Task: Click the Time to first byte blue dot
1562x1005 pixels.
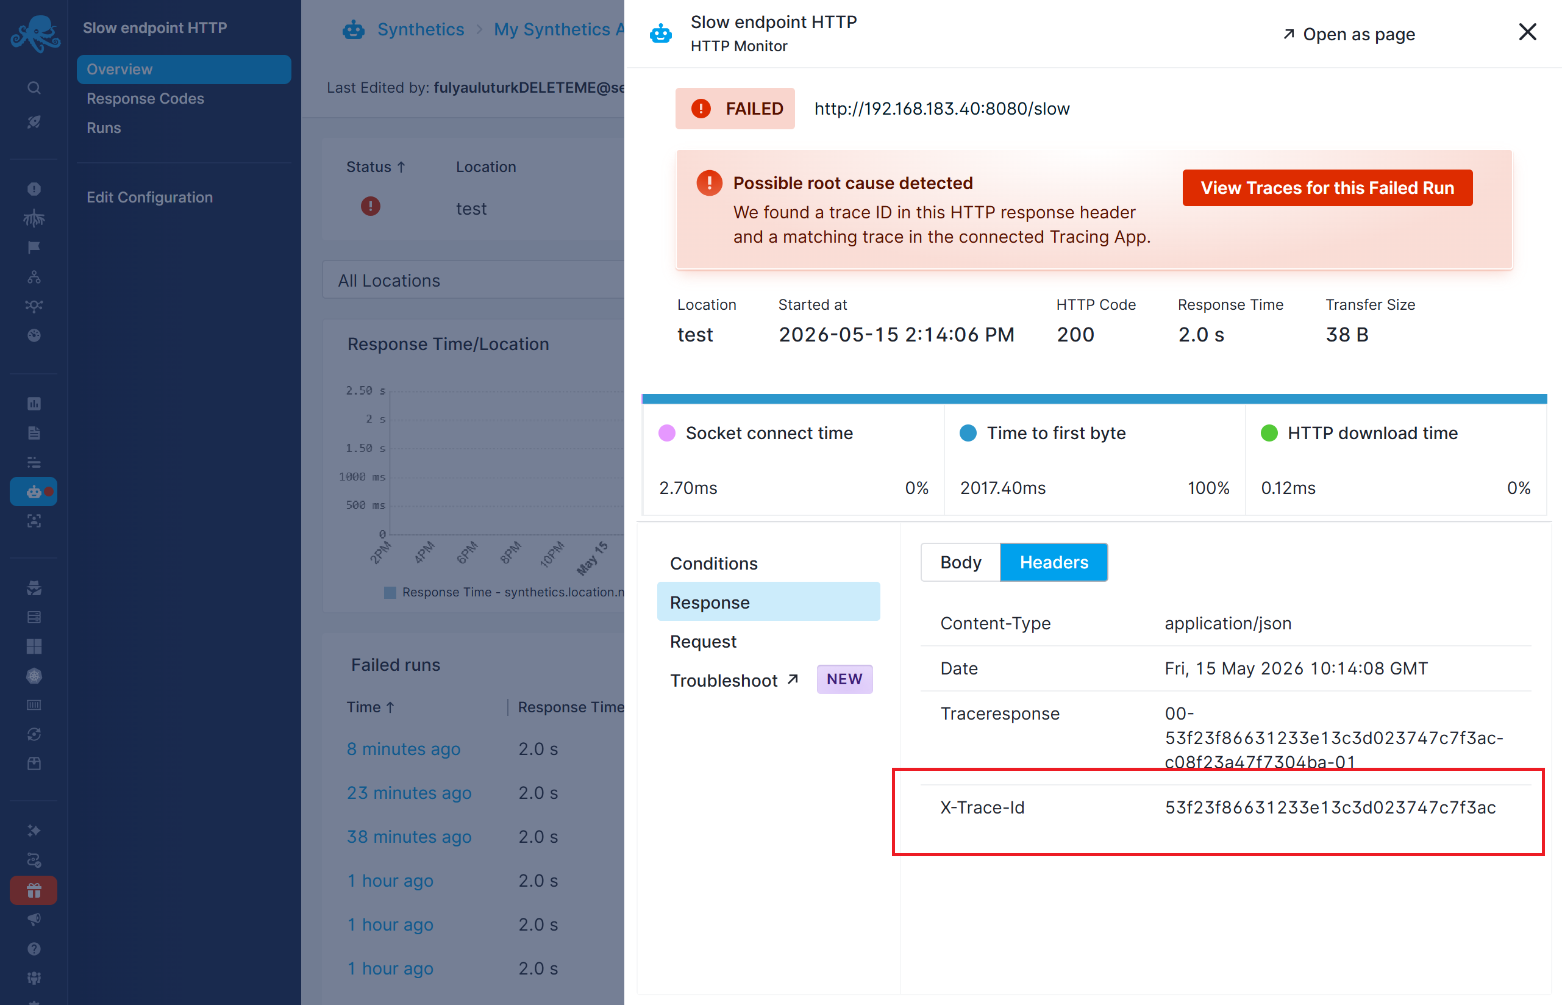Action: (x=968, y=432)
